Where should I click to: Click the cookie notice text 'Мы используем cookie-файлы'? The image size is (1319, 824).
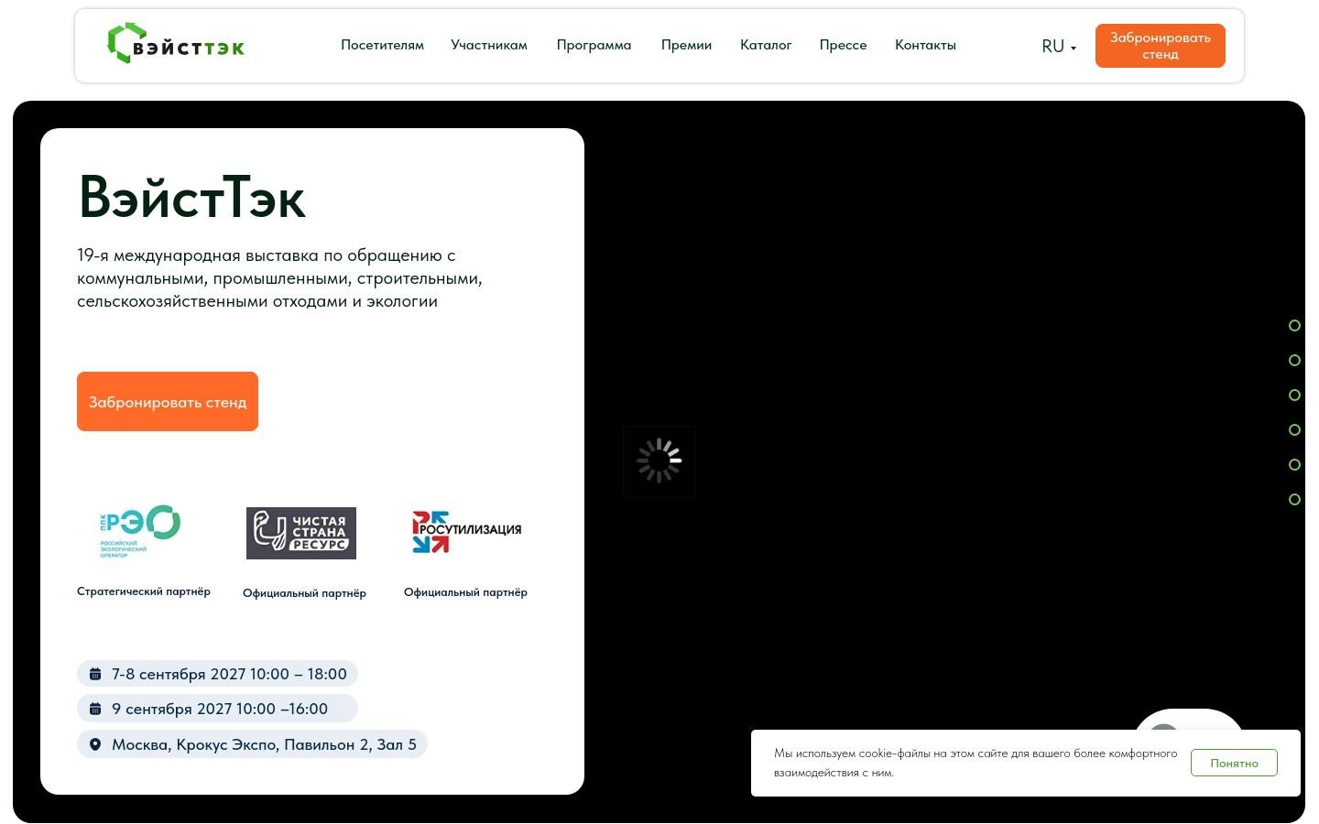tap(976, 763)
